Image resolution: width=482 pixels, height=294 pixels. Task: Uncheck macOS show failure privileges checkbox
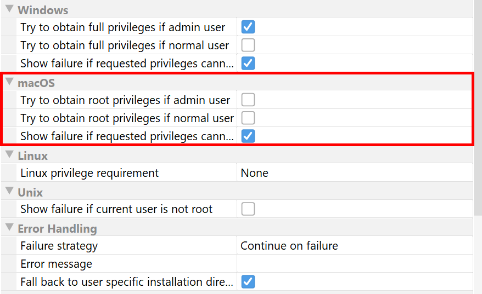click(x=248, y=136)
